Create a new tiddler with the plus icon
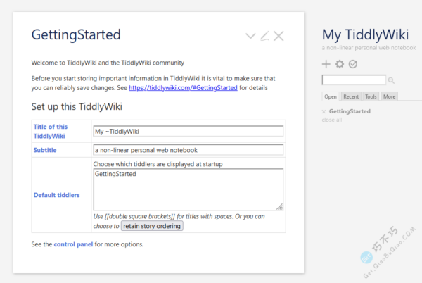 [326, 65]
